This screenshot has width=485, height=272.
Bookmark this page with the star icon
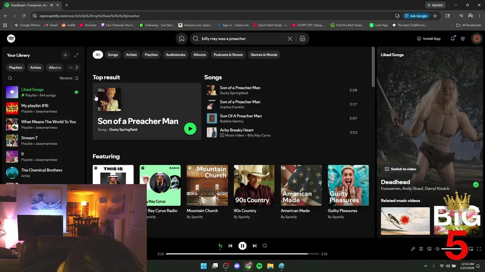coord(435,16)
